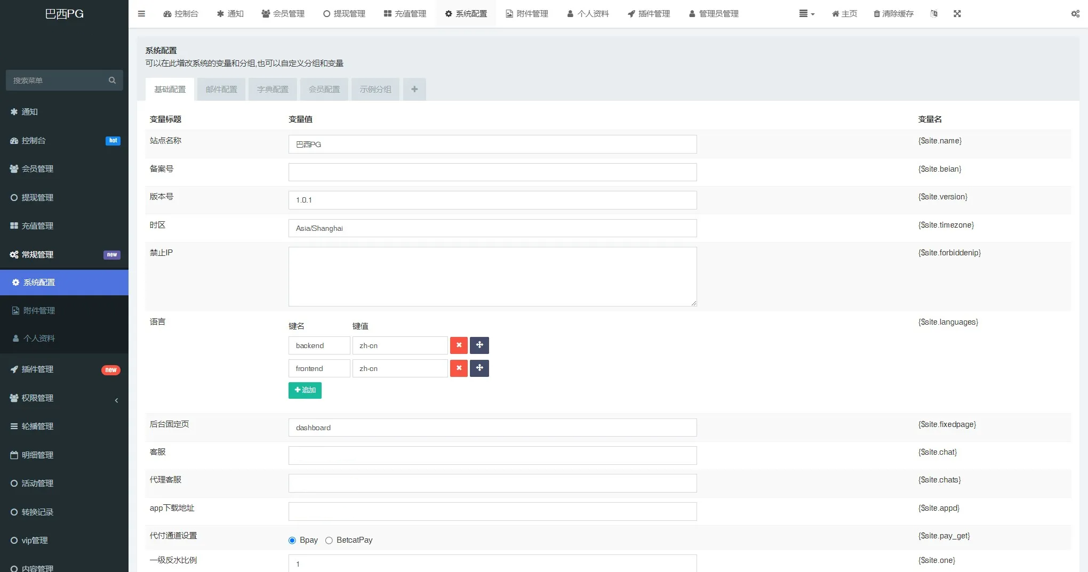The width and height of the screenshot is (1088, 572).
Task: Select the BetcatPay radio option
Action: tap(329, 541)
